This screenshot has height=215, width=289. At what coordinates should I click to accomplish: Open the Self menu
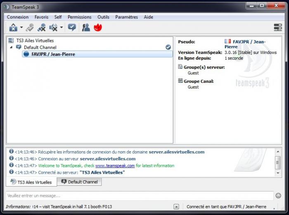click(58, 17)
